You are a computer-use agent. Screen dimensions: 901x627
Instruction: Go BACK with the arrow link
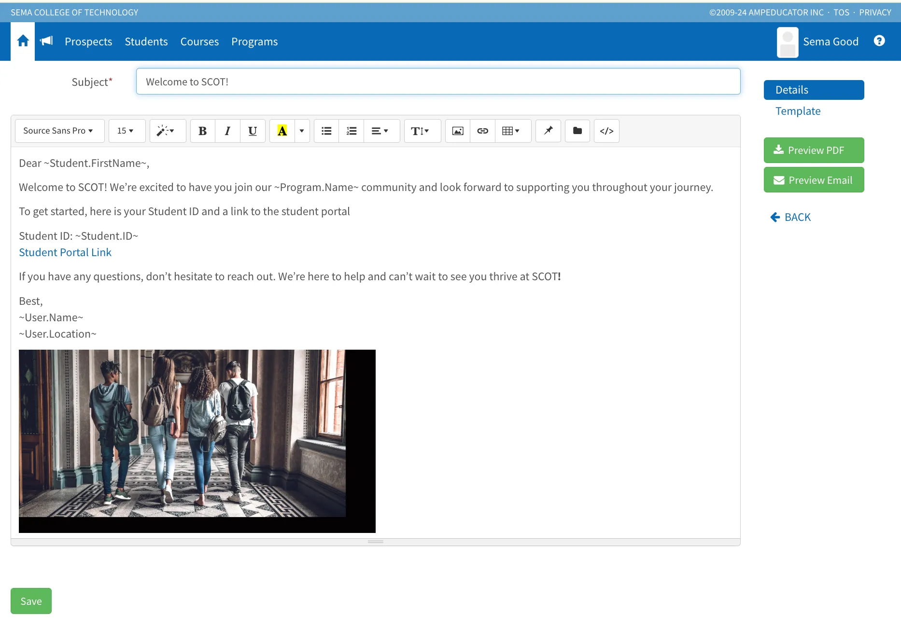[x=790, y=217]
